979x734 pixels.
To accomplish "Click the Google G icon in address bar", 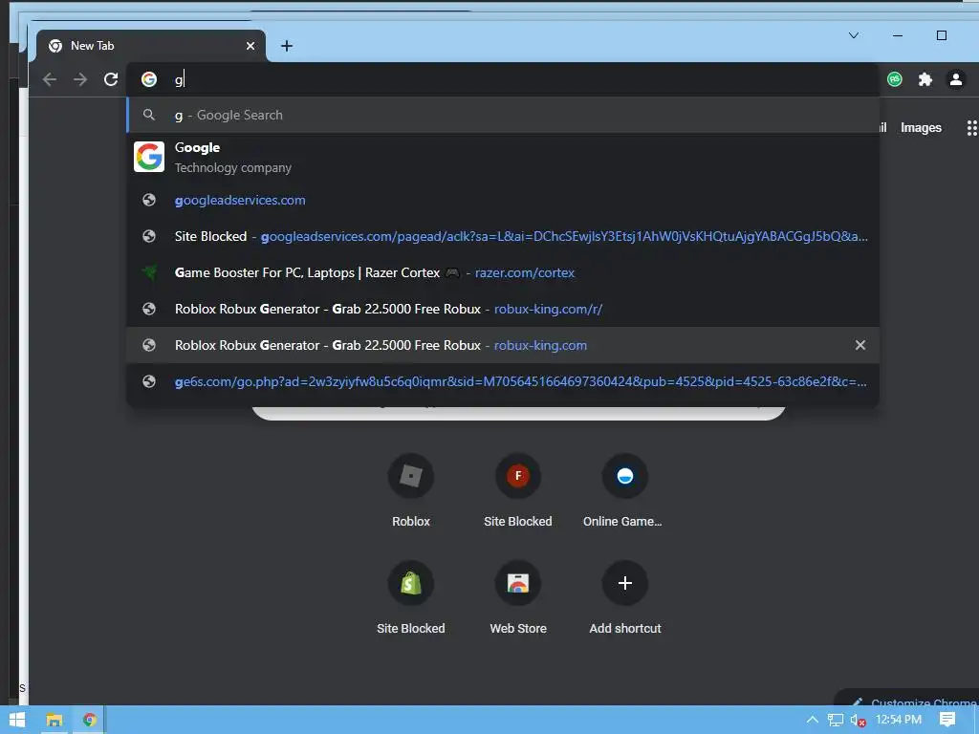I will 148,79.
